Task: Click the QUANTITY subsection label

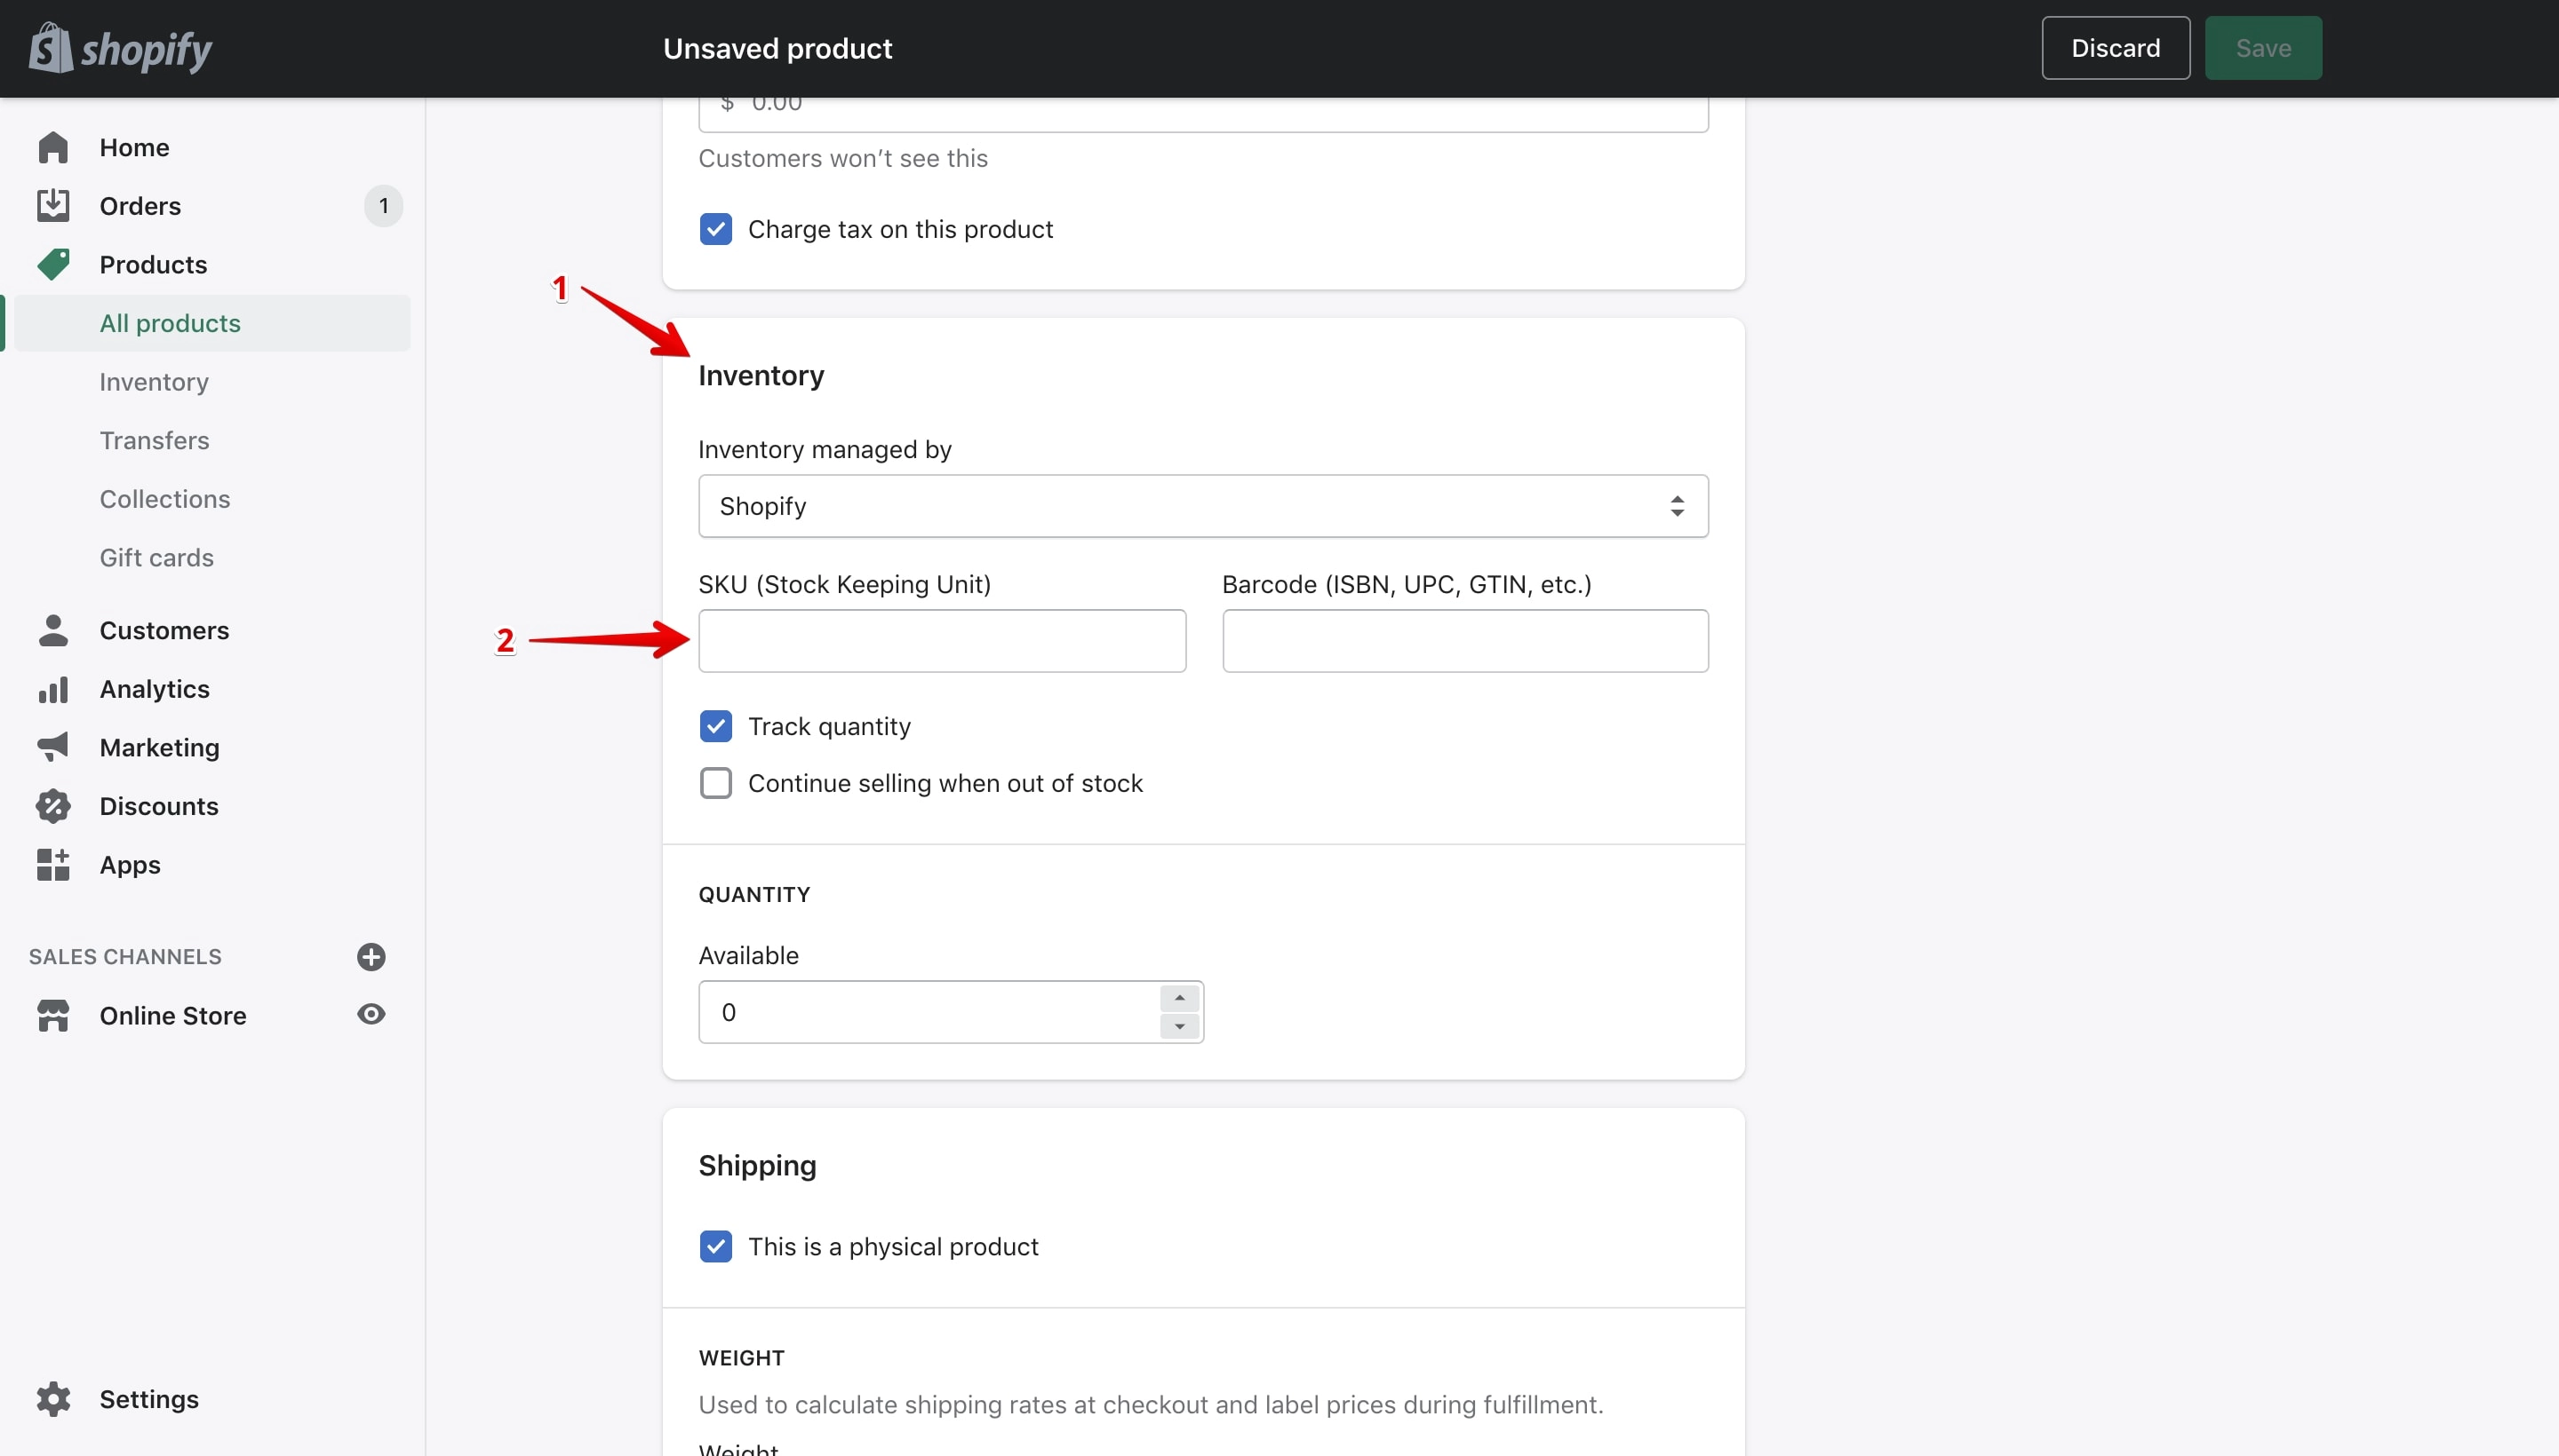Action: point(753,894)
